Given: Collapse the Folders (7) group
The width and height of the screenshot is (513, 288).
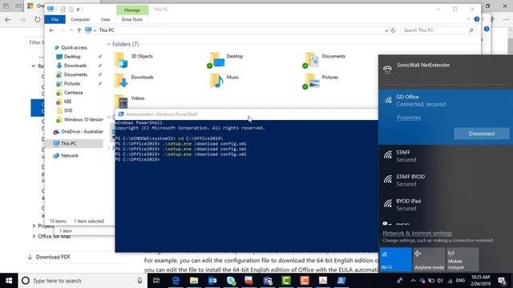Looking at the screenshot, I should 109,44.
